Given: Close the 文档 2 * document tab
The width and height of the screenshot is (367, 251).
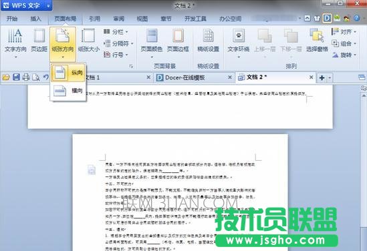Looking at the screenshot, I should point(311,77).
